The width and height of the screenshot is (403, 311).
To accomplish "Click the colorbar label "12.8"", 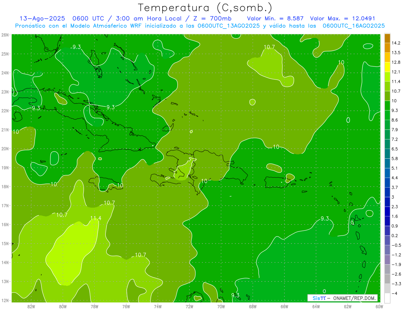I will [396, 62].
